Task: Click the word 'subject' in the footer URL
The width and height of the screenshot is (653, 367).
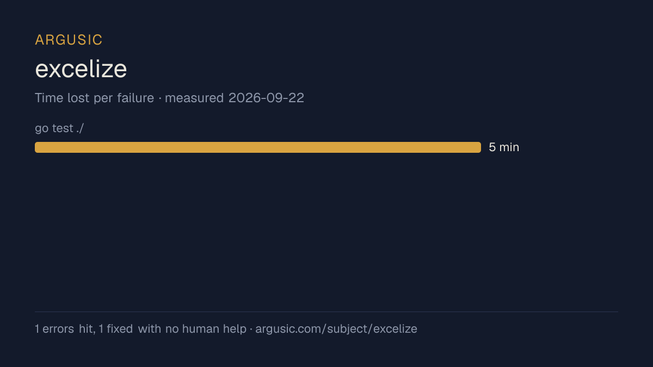Action: click(x=348, y=329)
